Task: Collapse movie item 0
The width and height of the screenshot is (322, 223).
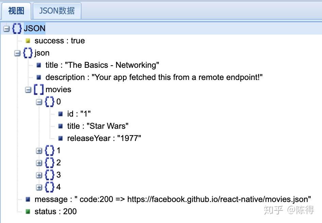Action: pos(39,102)
